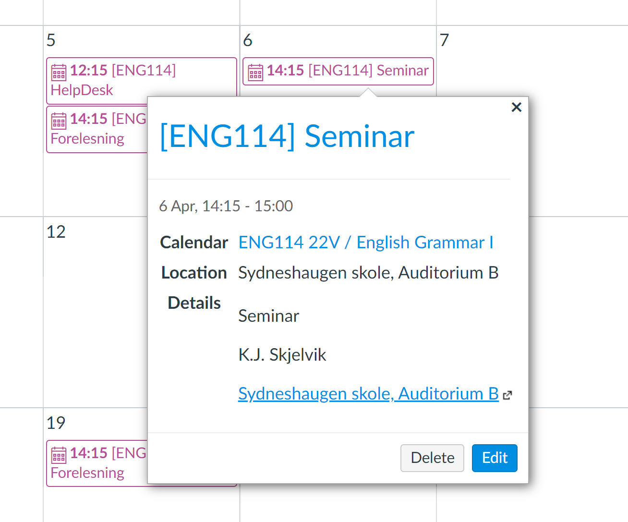
Task: Close the event details popup
Action: click(x=516, y=107)
